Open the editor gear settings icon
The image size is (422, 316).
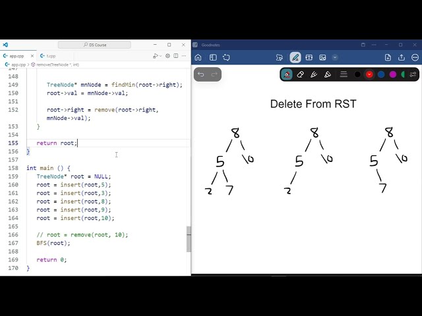click(167, 56)
